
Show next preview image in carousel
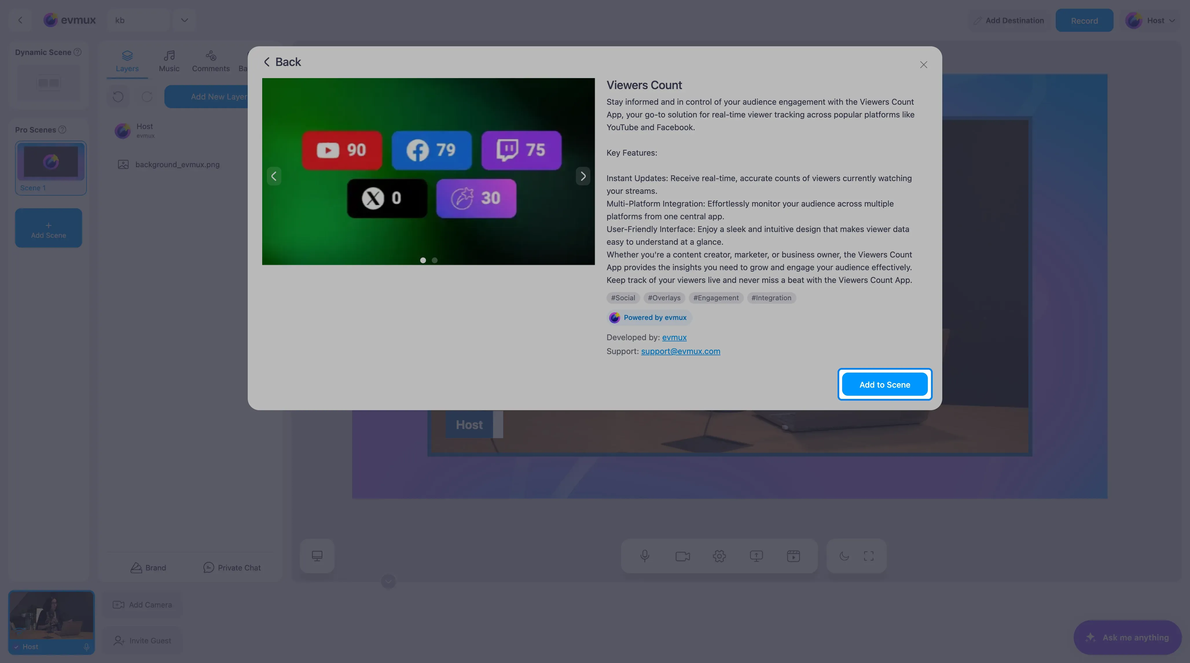click(583, 176)
